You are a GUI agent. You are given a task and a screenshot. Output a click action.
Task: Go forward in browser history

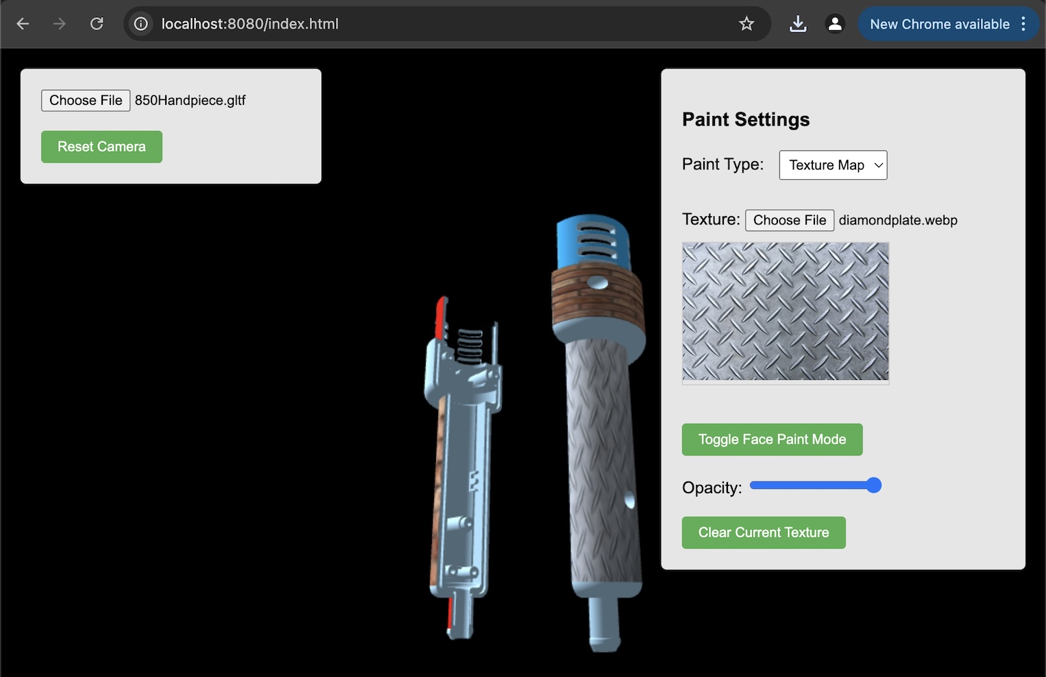pyautogui.click(x=60, y=24)
